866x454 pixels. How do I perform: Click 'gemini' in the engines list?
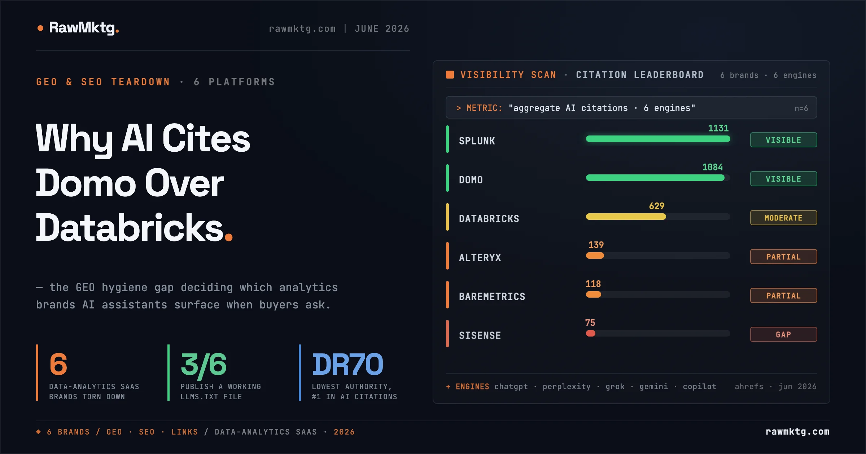653,386
